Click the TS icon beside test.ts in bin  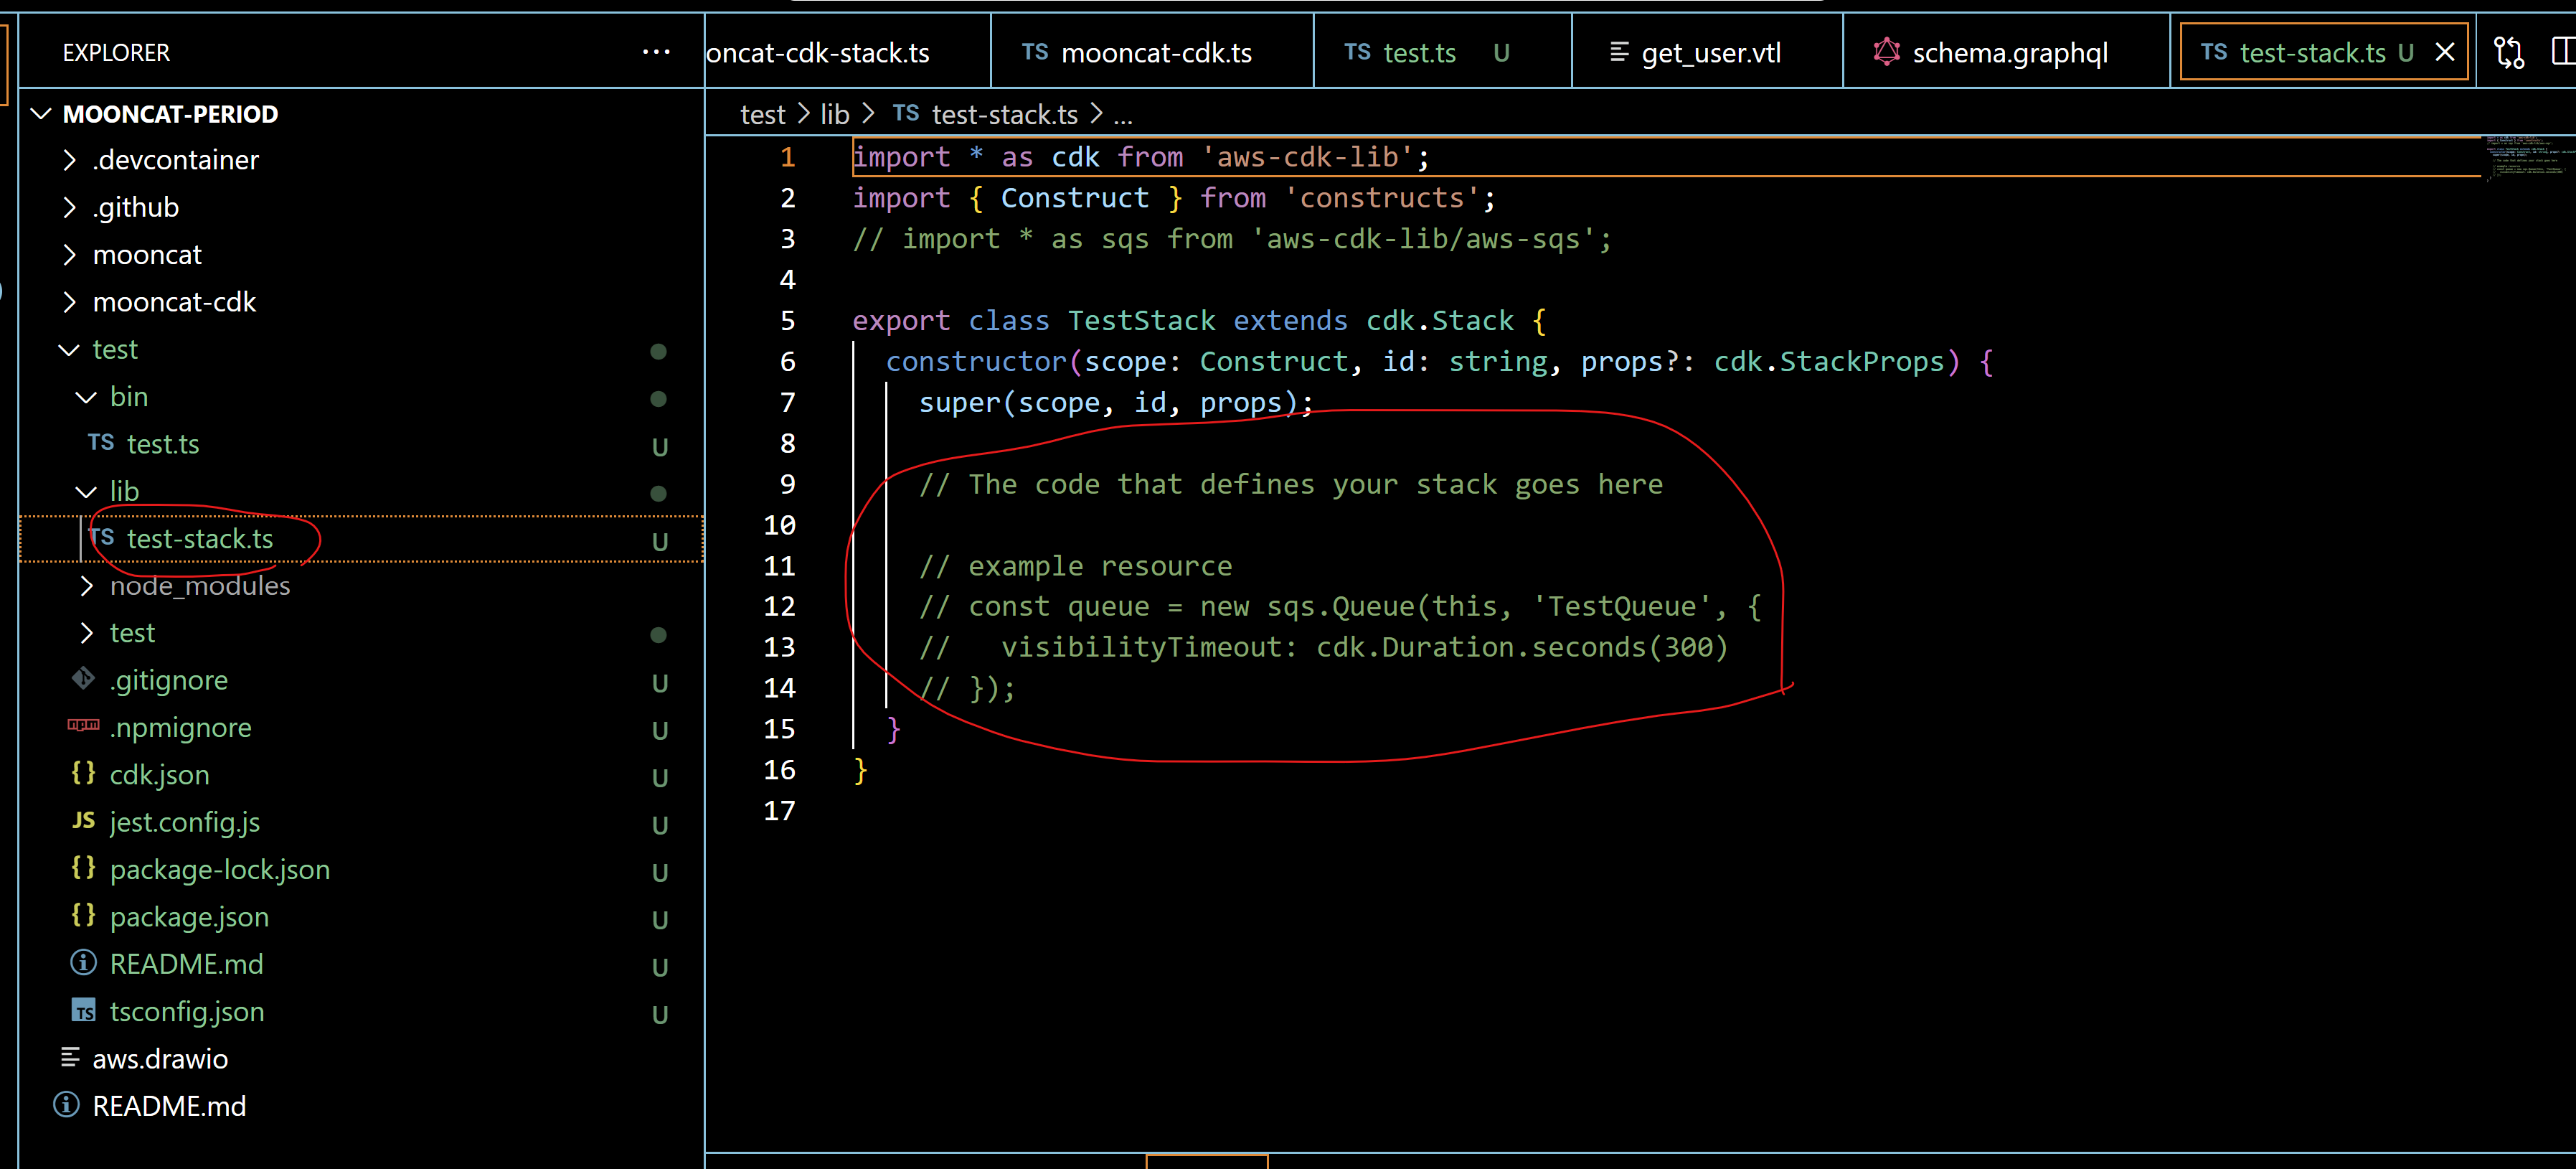(100, 443)
